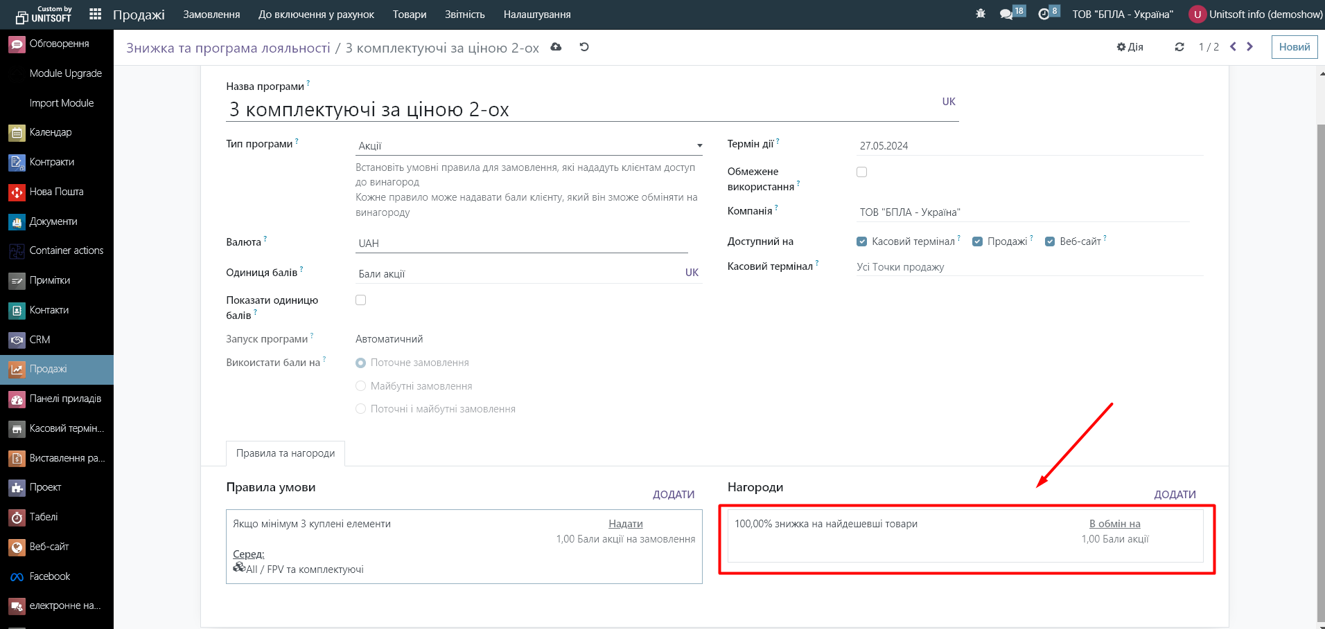Uncheck the Касовий термінал checkbox
The image size is (1325, 629).
click(x=861, y=241)
